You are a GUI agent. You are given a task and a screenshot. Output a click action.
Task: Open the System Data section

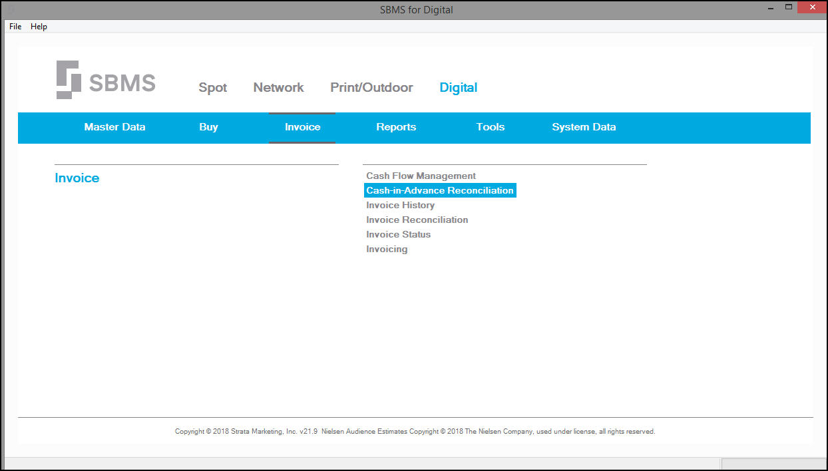(584, 127)
